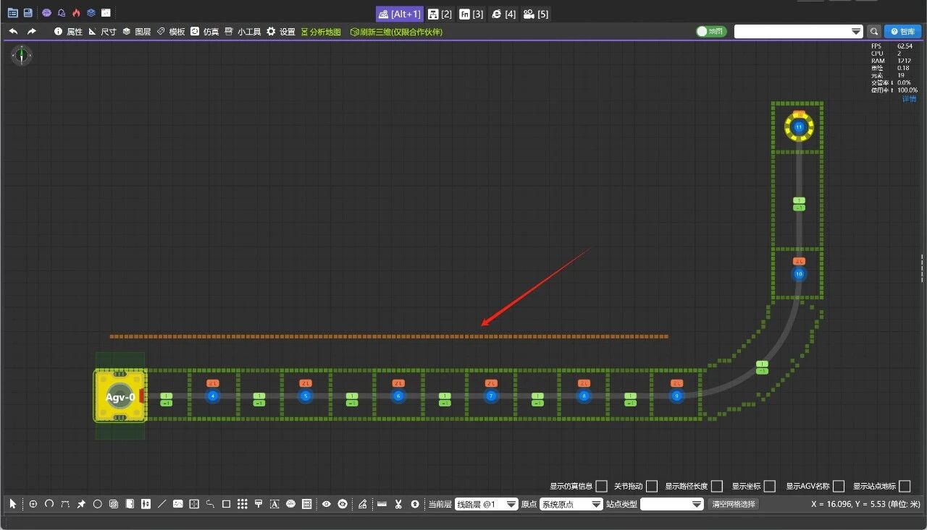Click the save disk icon
This screenshot has height=530, width=927.
click(28, 13)
